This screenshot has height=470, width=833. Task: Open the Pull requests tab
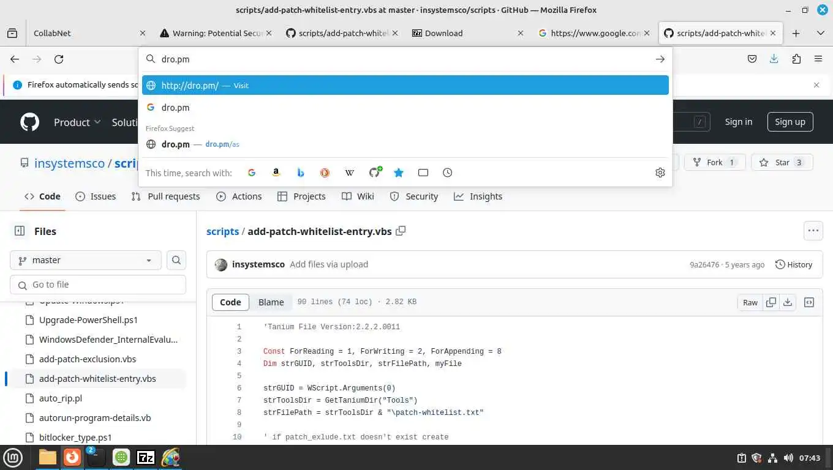(x=165, y=196)
